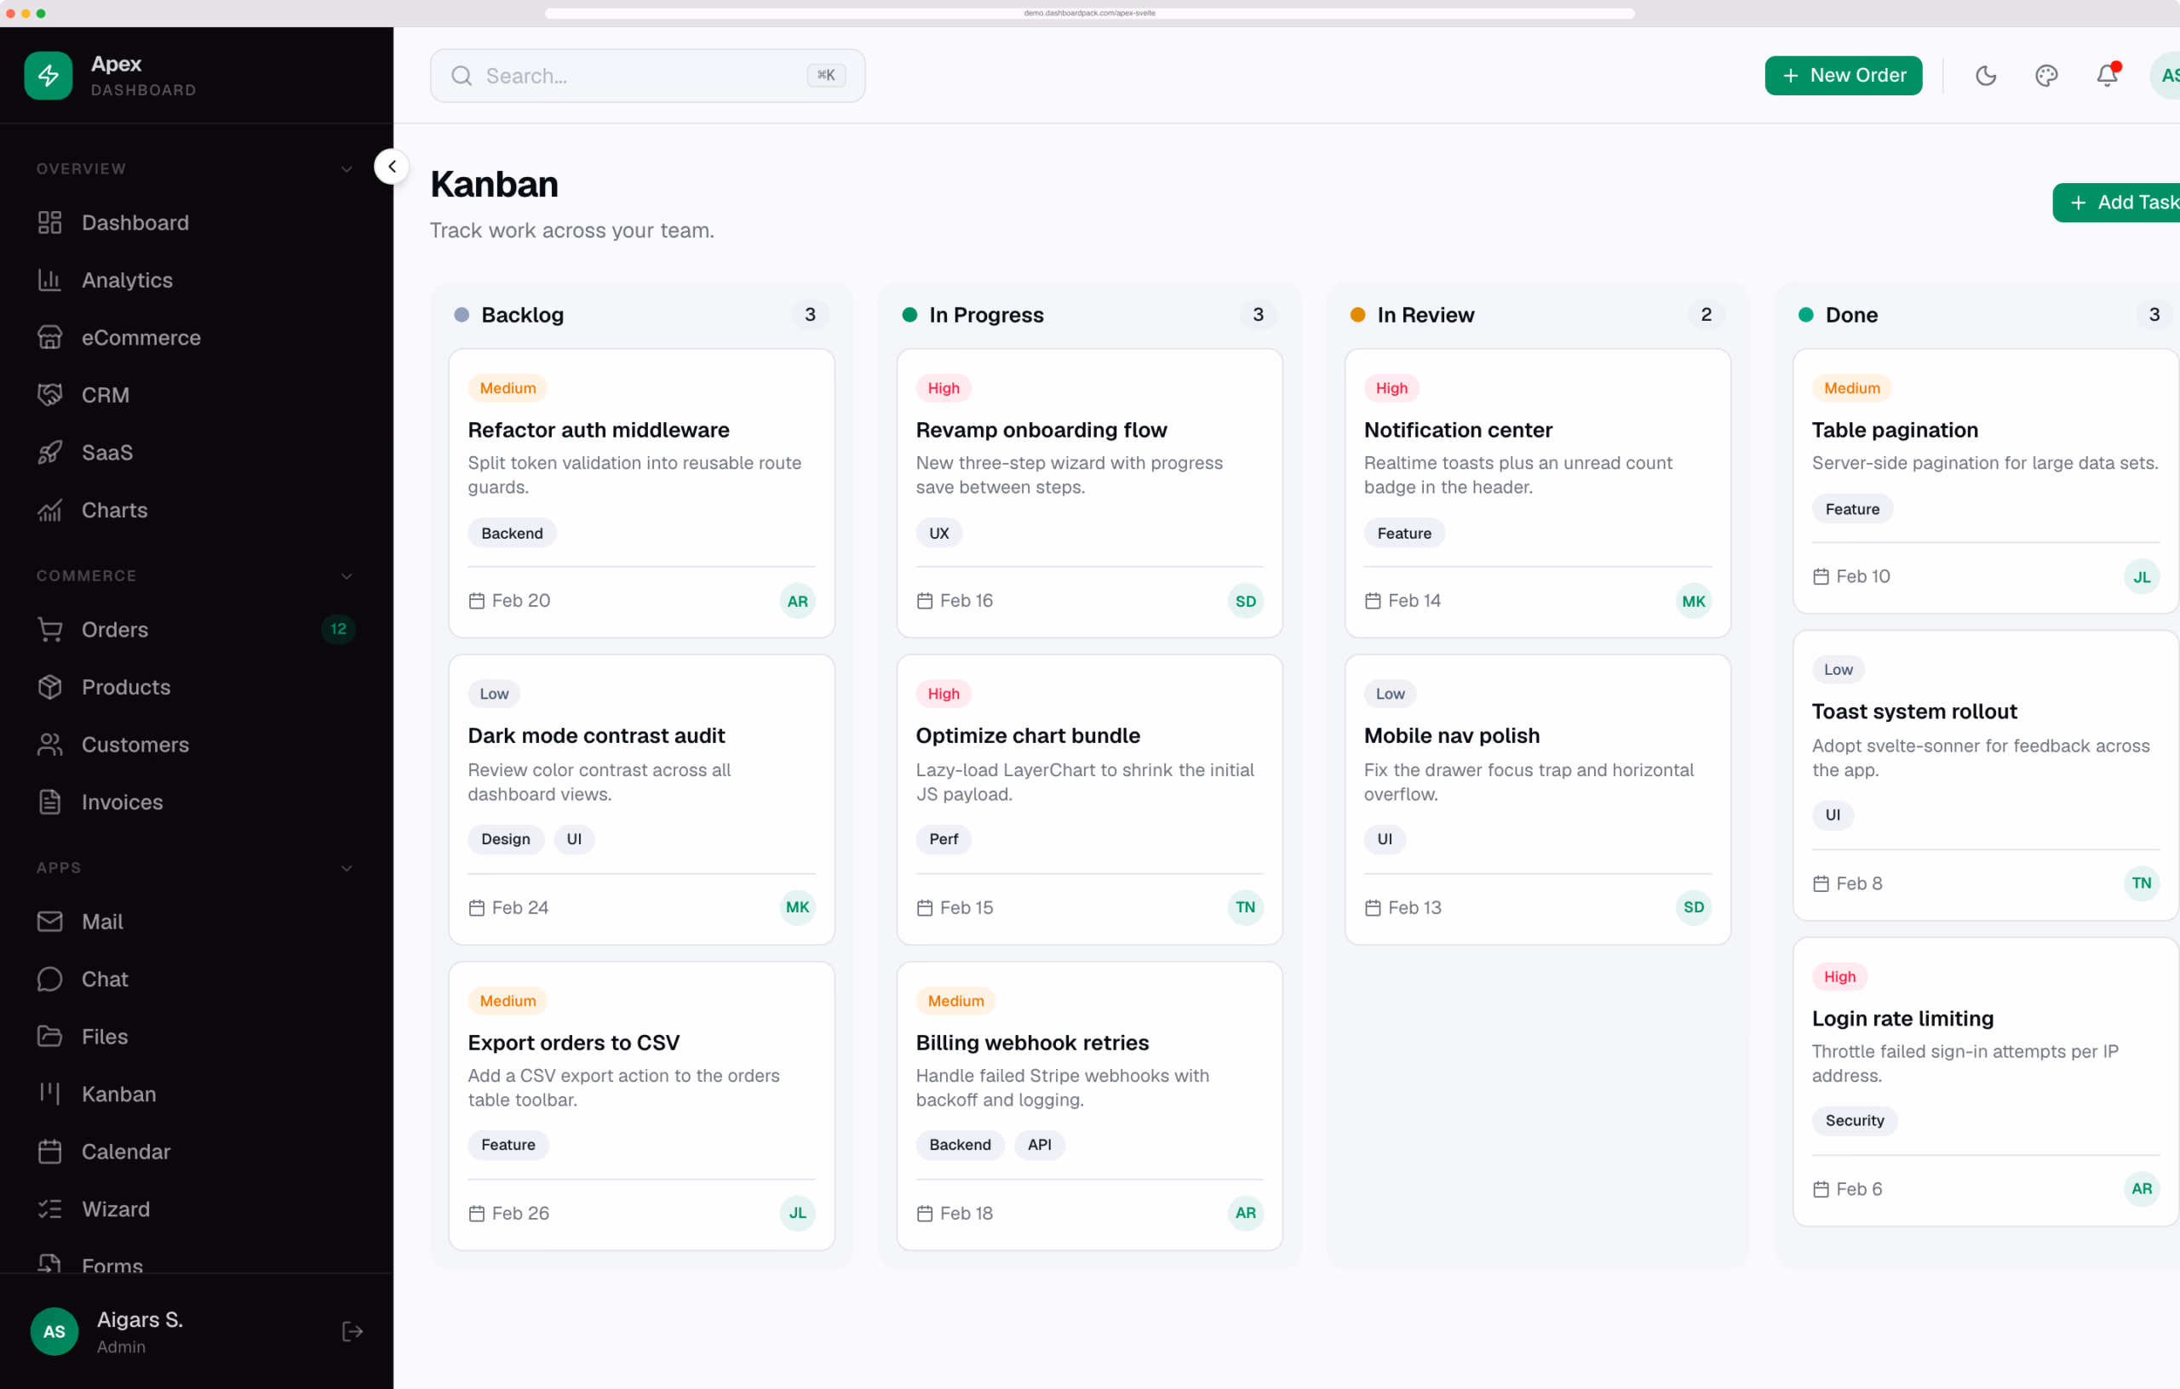2180x1389 pixels.
Task: Collapse the sidebar with arrow button
Action: (x=391, y=167)
